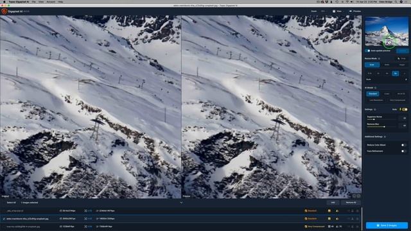Screen dimensions: 411x231
Task: Choose the 0.5x scale option
Action: coord(370,74)
